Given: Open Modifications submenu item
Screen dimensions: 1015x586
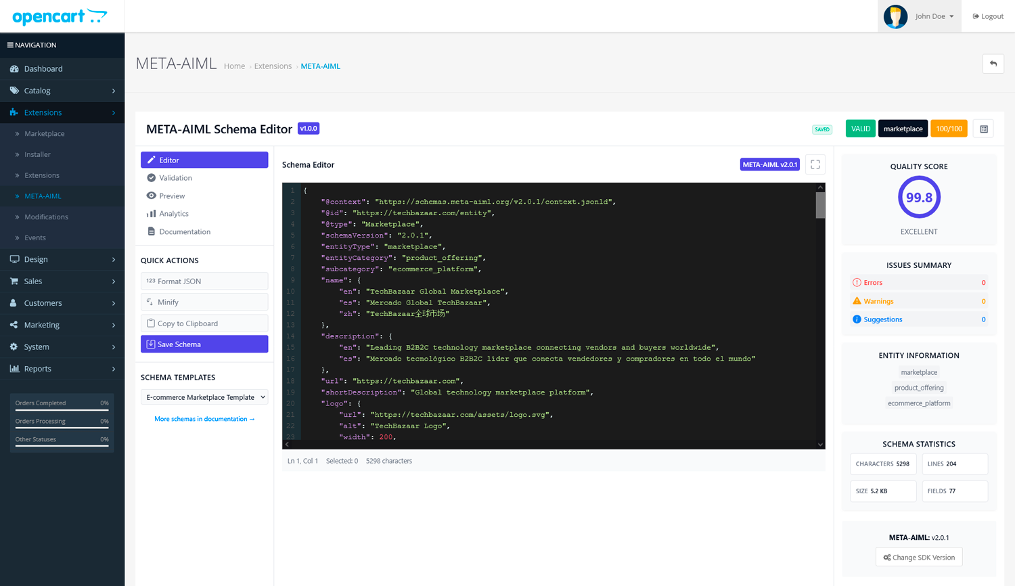Looking at the screenshot, I should [62, 217].
